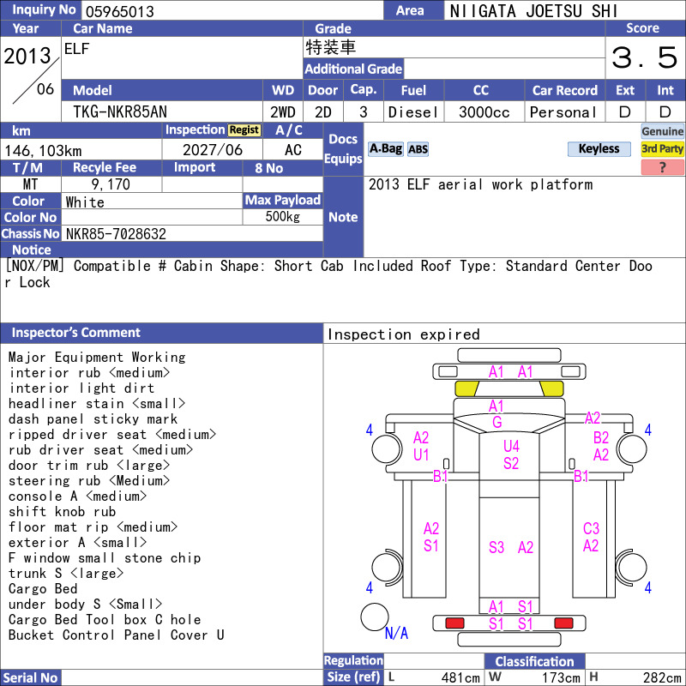Click the N/A spare tire label
Screen dimensions: 686x686
click(x=396, y=633)
